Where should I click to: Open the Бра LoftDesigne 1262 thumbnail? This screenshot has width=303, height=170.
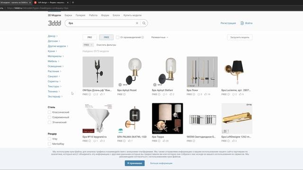point(237,119)
